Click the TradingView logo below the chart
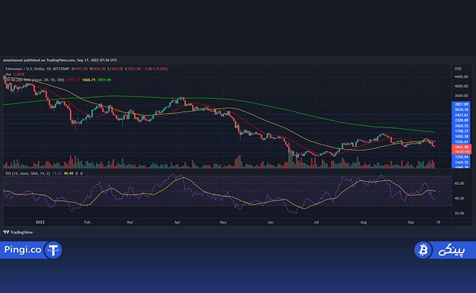 [18, 233]
